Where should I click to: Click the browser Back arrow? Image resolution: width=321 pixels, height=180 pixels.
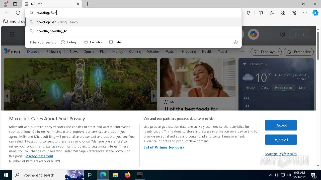pyautogui.click(x=7, y=13)
